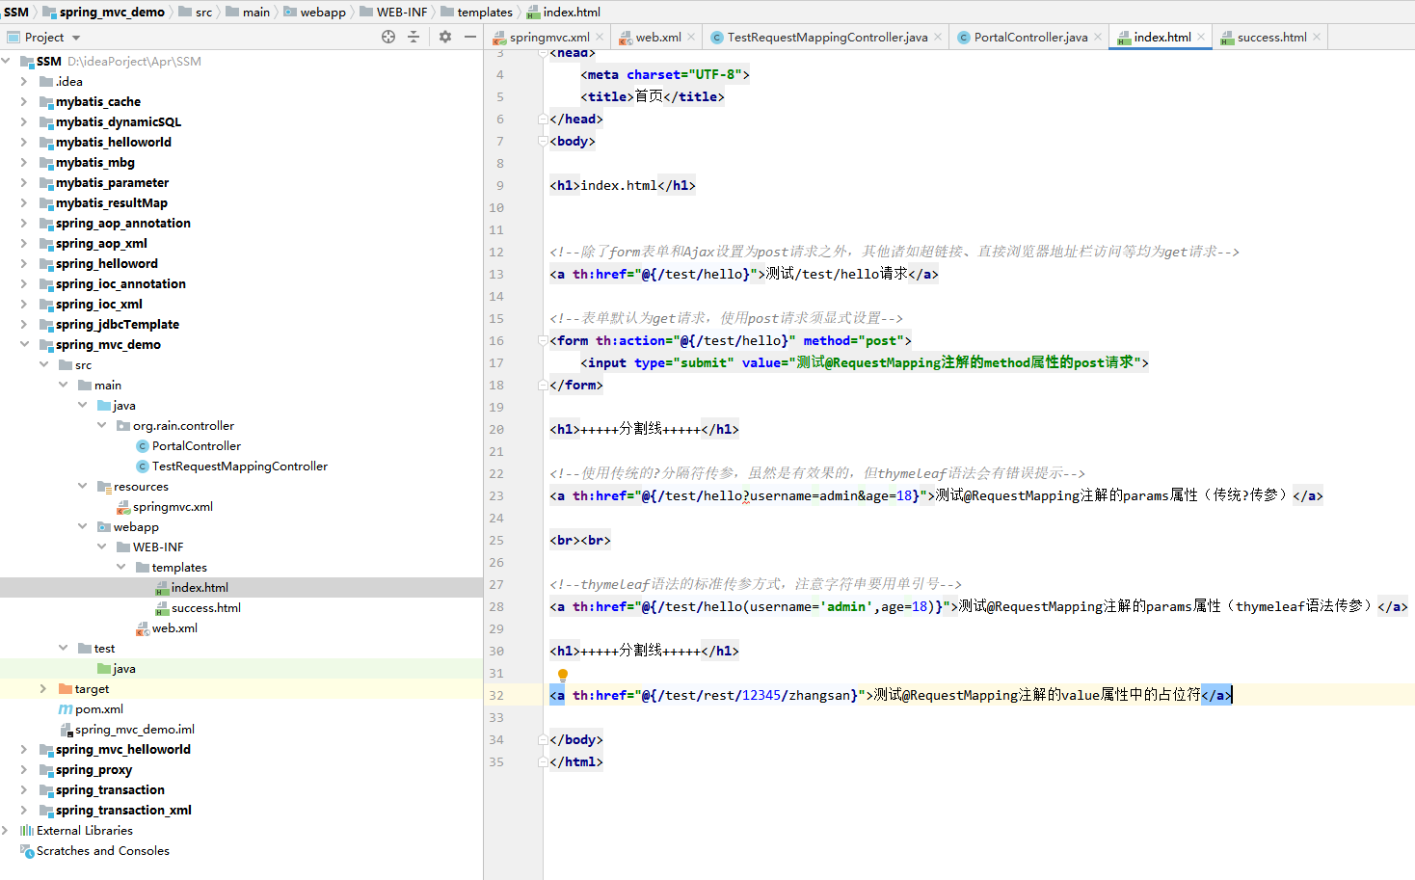Click the collapse all icon in Project panel
1415x880 pixels.
coord(414,37)
